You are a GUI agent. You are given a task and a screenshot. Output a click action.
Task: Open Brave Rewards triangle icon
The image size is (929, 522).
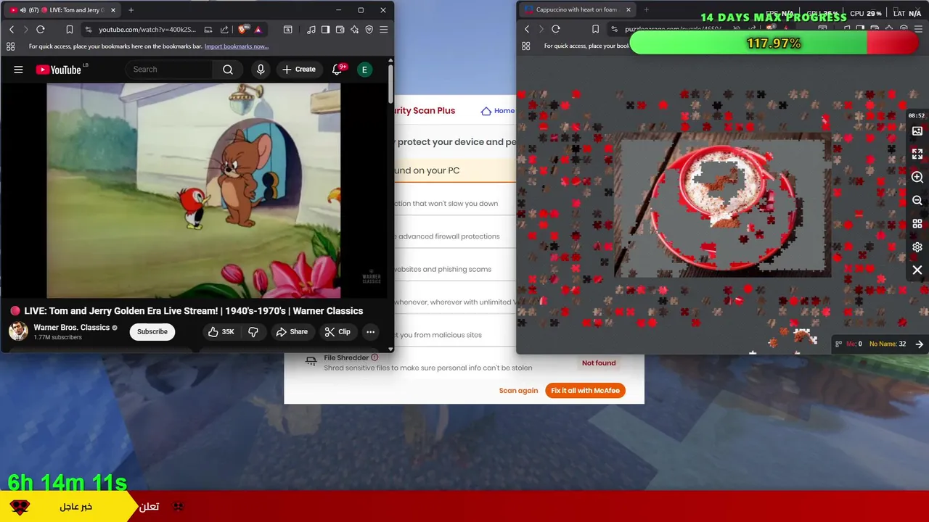[258, 30]
